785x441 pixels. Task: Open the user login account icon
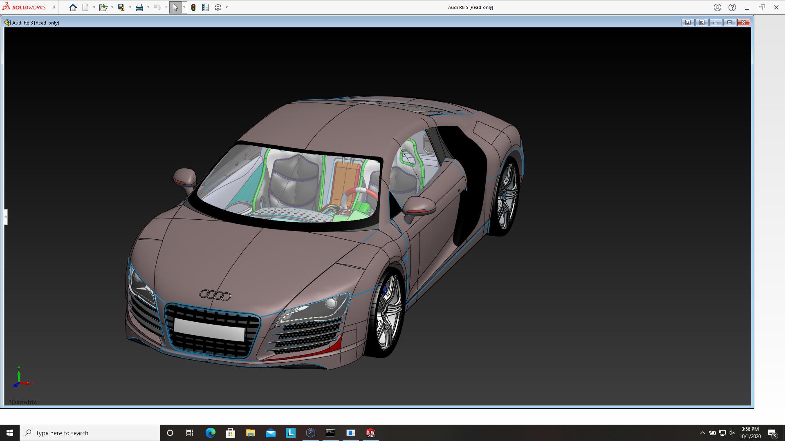pyautogui.click(x=718, y=7)
